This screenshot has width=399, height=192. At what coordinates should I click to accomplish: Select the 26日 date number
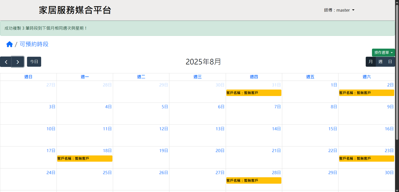pyautogui.click(x=164, y=173)
